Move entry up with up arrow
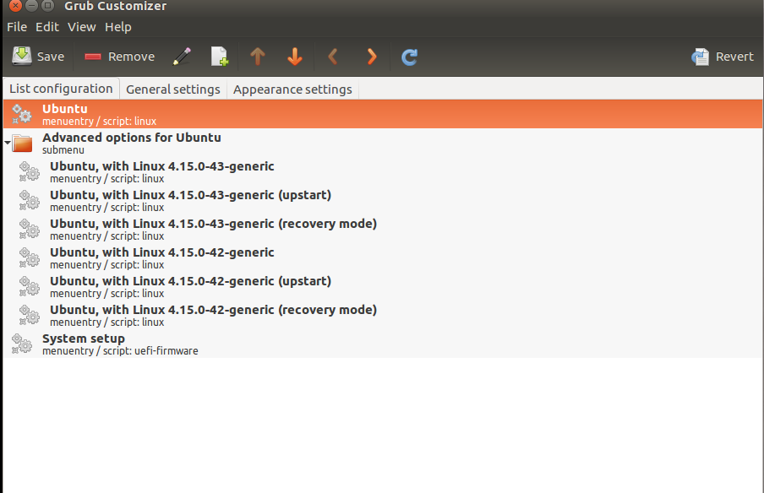The width and height of the screenshot is (764, 493). click(258, 57)
